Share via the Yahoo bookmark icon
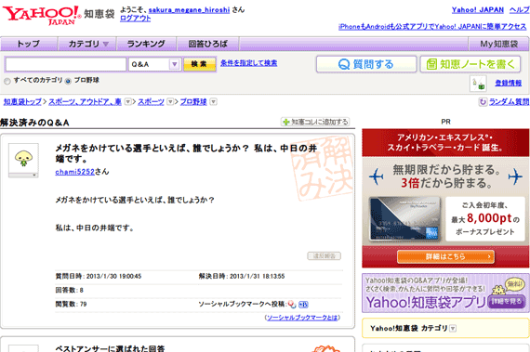This screenshot has height=352, width=530. pyautogui.click(x=292, y=305)
